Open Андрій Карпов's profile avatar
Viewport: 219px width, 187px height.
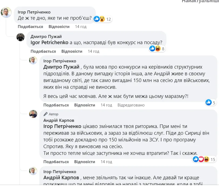tap(33, 114)
